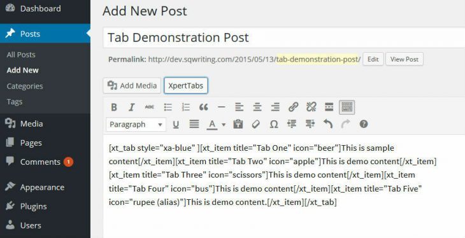The image size is (465, 238).
Task: Insert a horizontal line
Action: (221, 107)
